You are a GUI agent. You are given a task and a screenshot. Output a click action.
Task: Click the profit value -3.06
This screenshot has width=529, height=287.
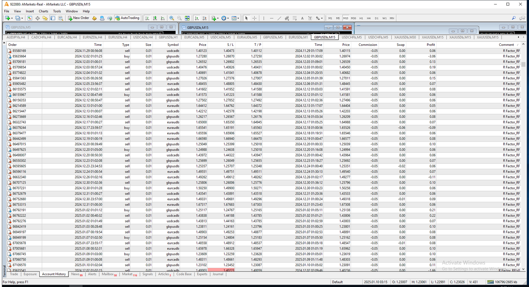431,56
